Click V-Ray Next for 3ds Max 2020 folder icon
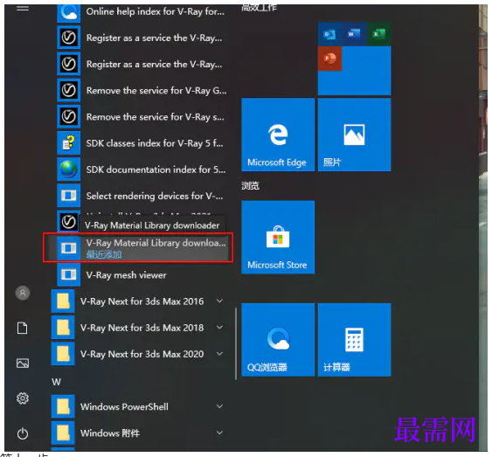Viewport: 492px width, 457px height. click(x=63, y=354)
